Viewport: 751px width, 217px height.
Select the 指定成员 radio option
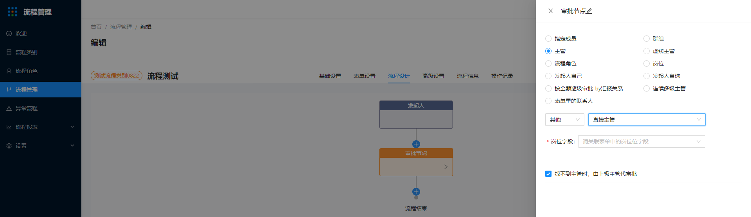(x=548, y=39)
